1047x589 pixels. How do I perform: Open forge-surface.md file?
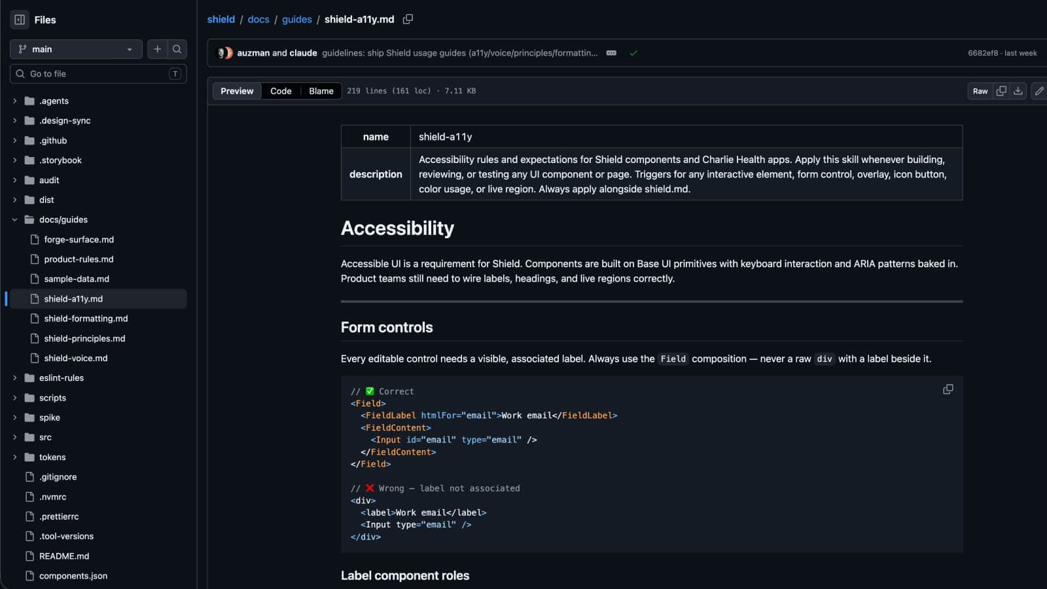[79, 240]
